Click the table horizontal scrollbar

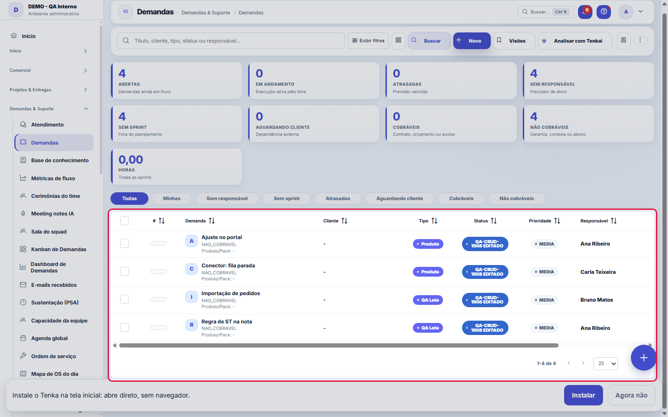click(x=339, y=345)
